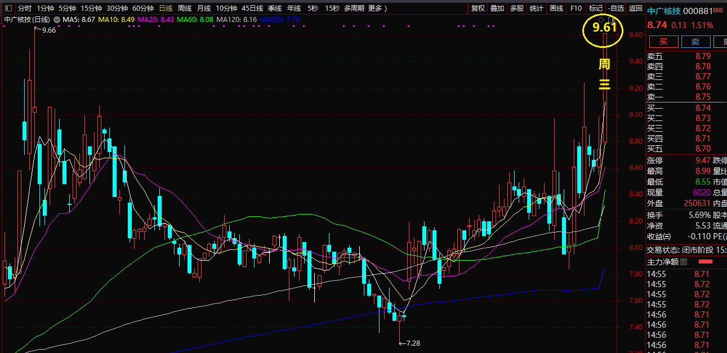Open the 复权 adjustment menu
This screenshot has width=727, height=353.
pos(478,8)
